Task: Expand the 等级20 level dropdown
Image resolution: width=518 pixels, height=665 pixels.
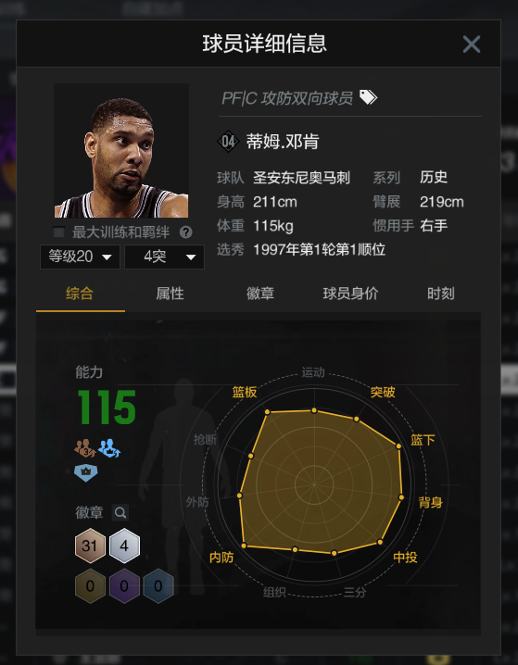Action: [81, 257]
